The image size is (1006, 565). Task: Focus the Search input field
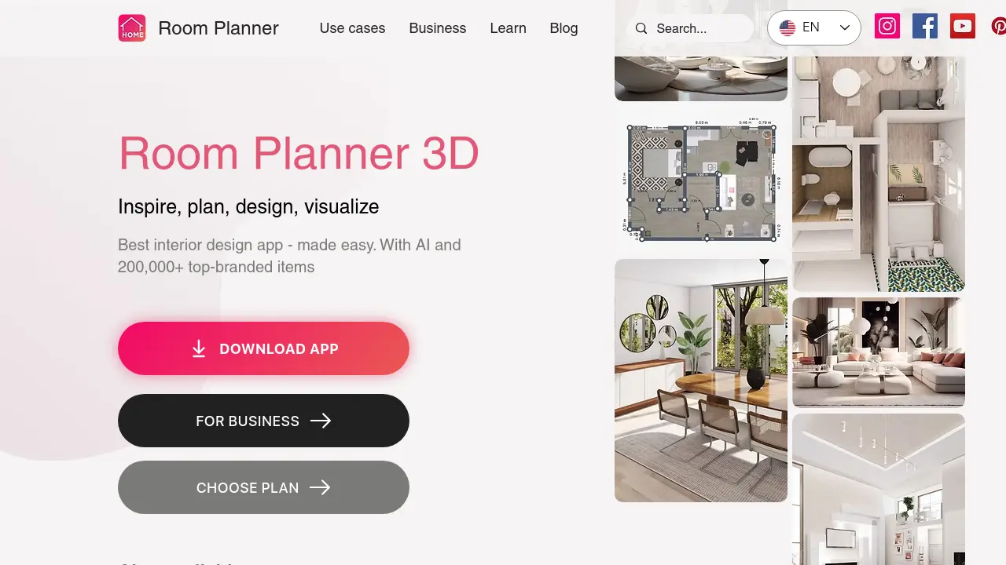690,28
